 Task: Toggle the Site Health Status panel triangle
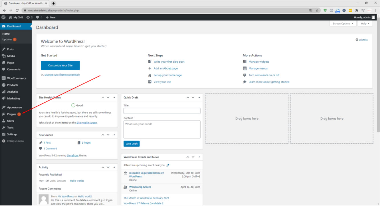click(x=114, y=97)
